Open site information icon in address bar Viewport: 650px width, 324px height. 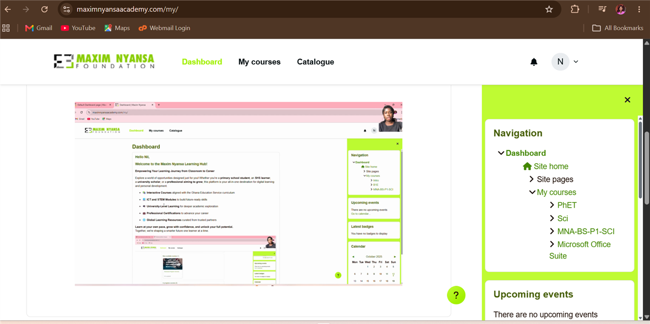(66, 9)
